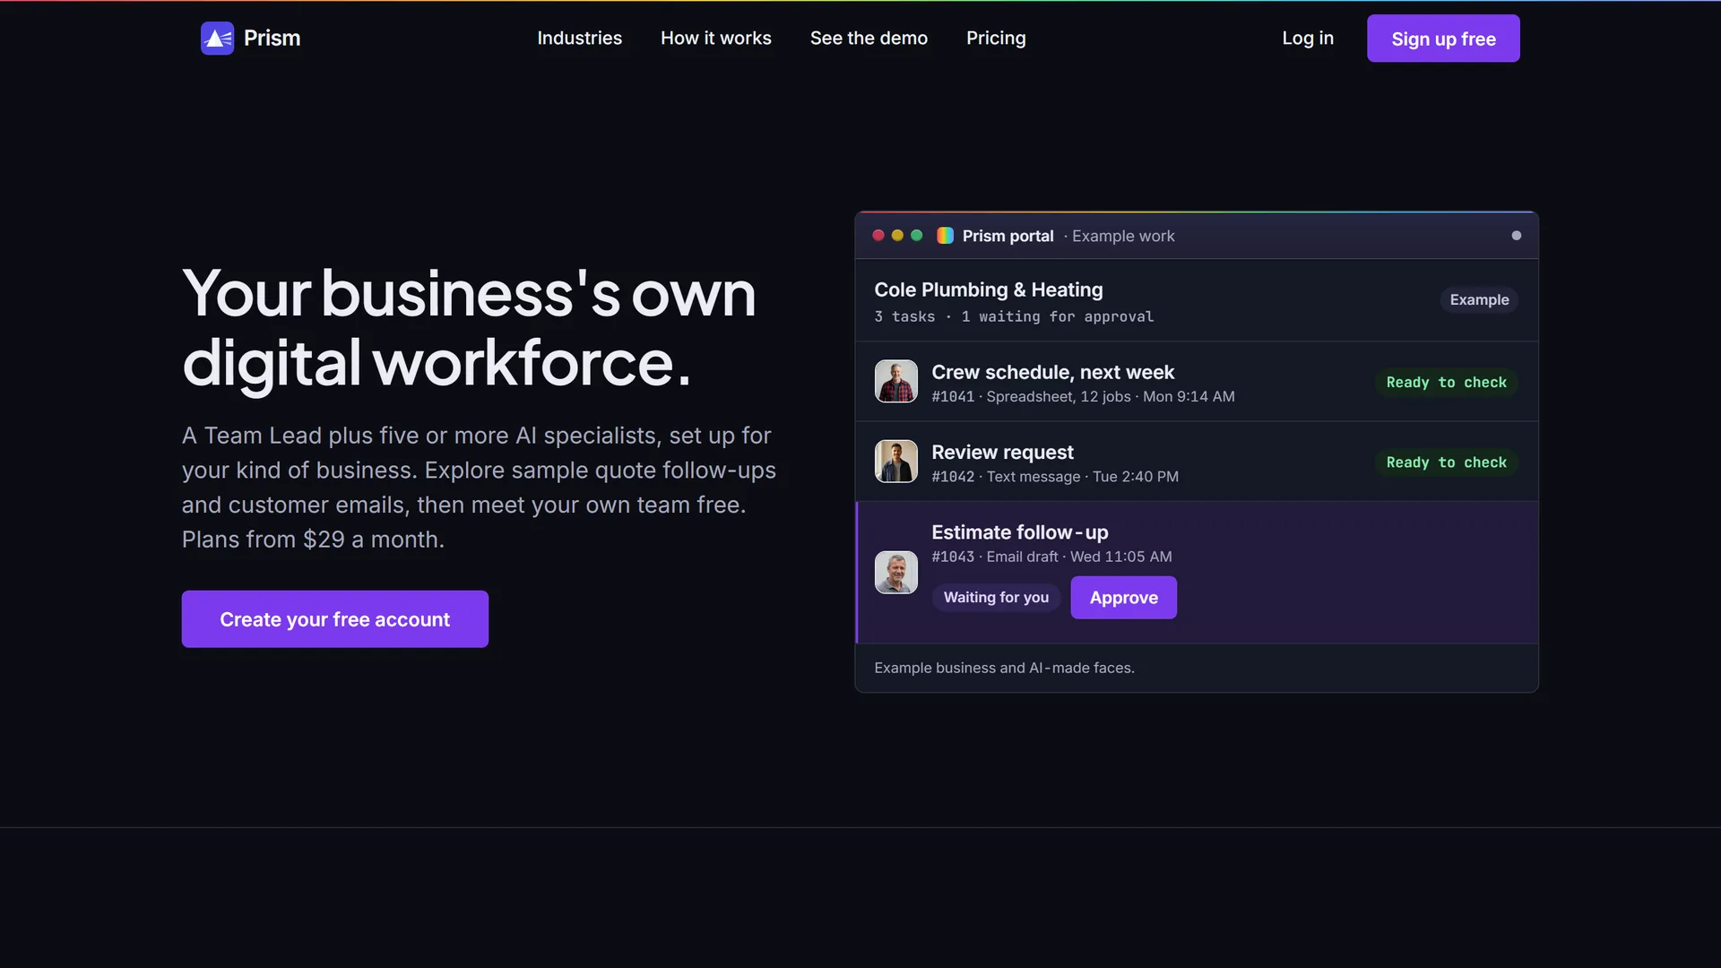
Task: Click the rainbow Prism portal icon
Action: coord(945,236)
